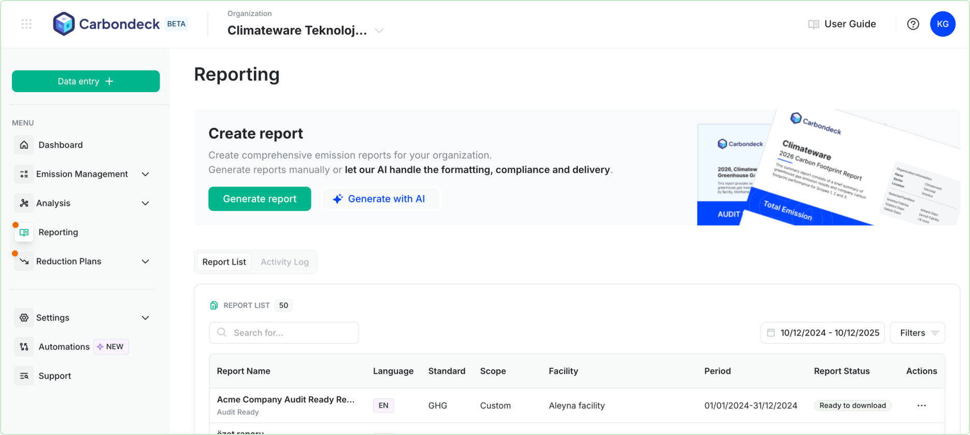Viewport: 970px width, 435px height.
Task: Click the Standard column header
Action: click(447, 371)
